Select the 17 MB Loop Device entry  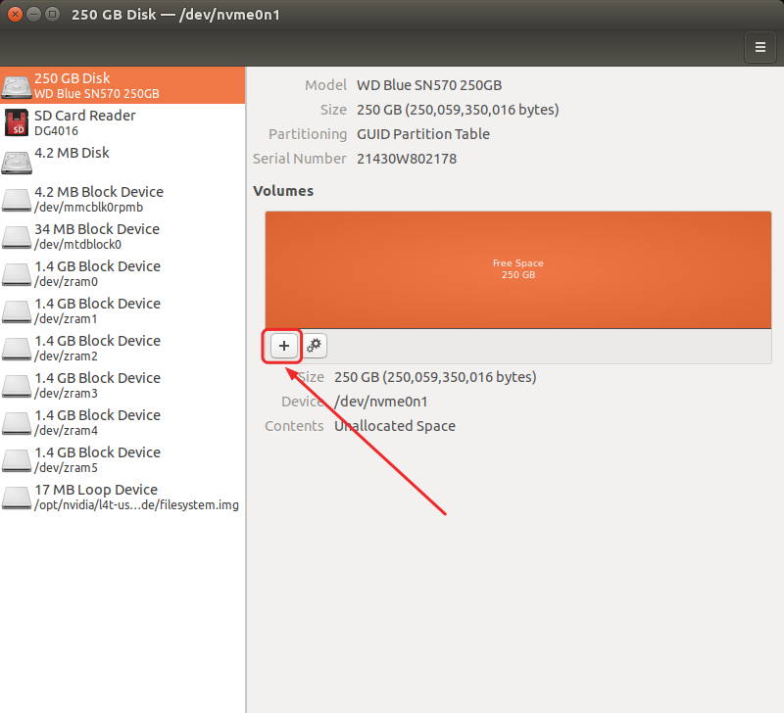tap(122, 497)
